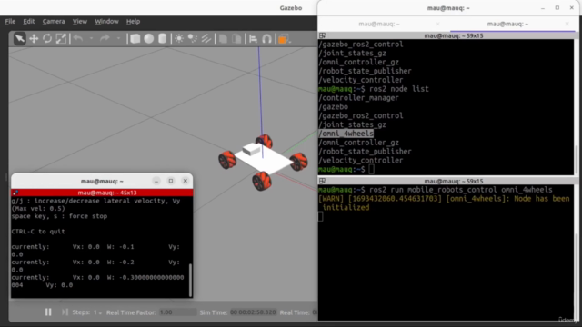Click the bottom terminal pane layout icon

[322, 181]
